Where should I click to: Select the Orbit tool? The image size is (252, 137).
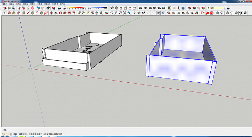pyautogui.click(x=107, y=13)
